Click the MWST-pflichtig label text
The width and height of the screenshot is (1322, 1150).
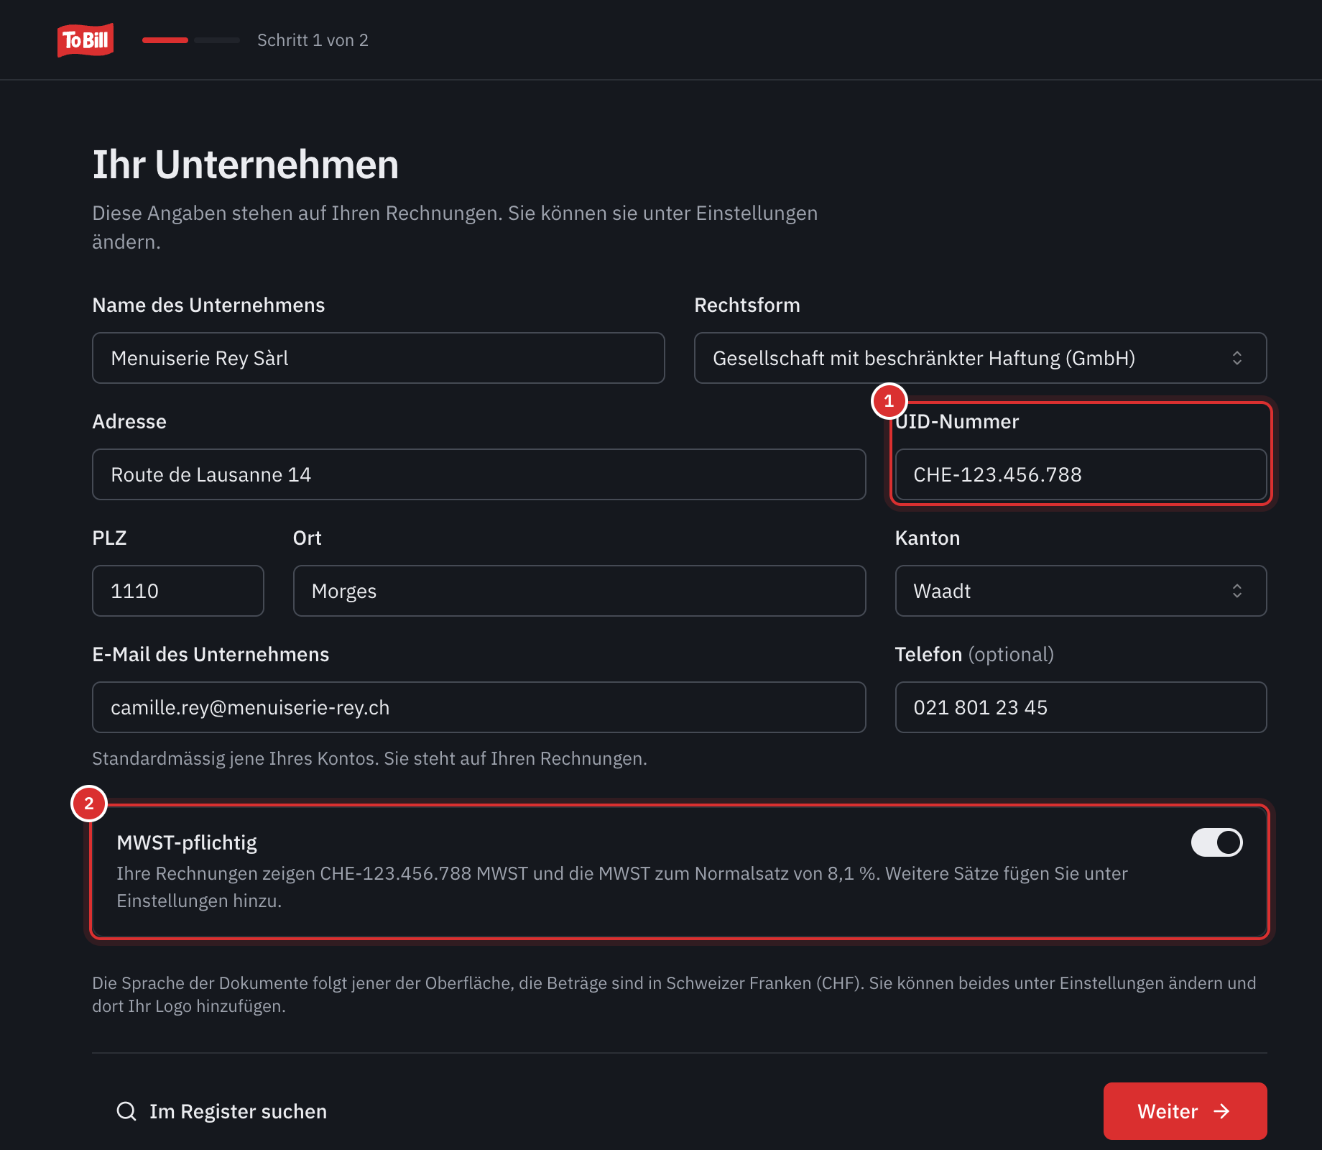point(187,842)
